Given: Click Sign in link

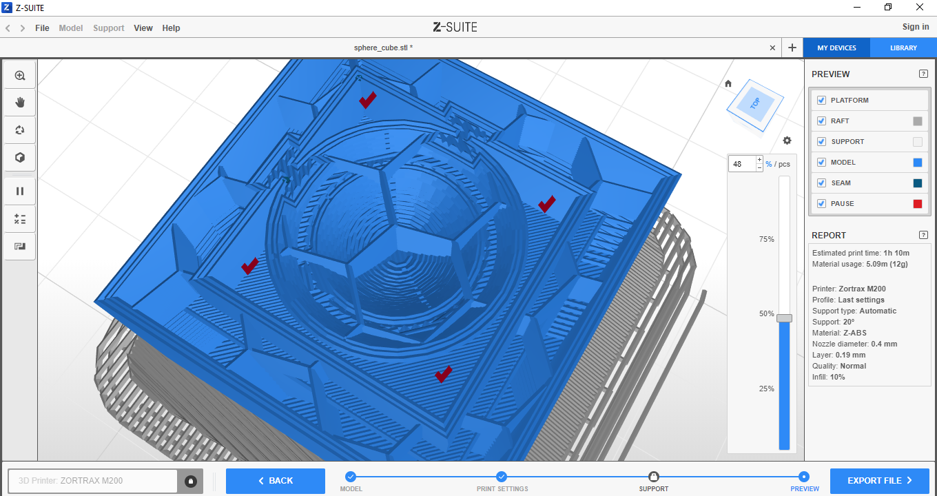Looking at the screenshot, I should point(916,27).
